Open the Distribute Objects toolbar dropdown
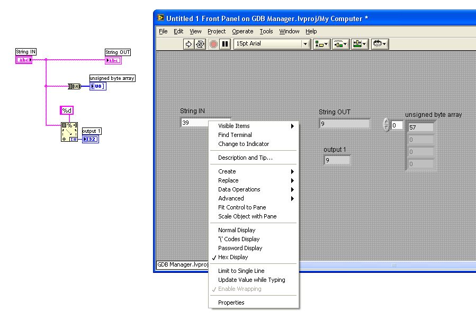Screen dimensions: 476x321 [340, 44]
